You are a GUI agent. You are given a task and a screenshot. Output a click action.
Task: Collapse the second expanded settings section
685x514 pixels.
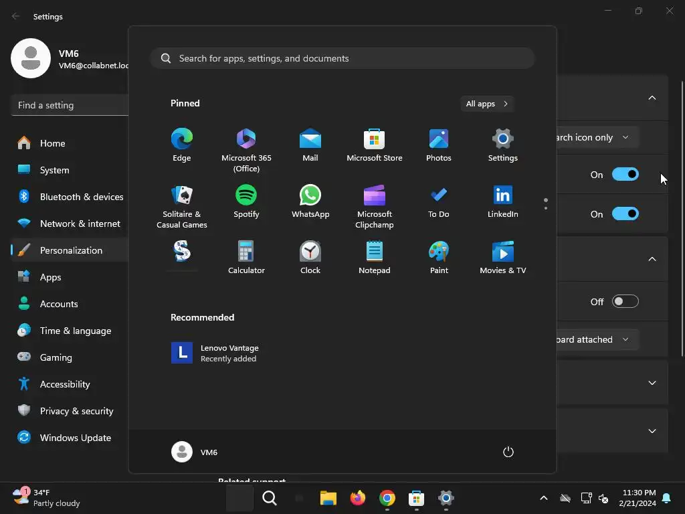(652, 259)
